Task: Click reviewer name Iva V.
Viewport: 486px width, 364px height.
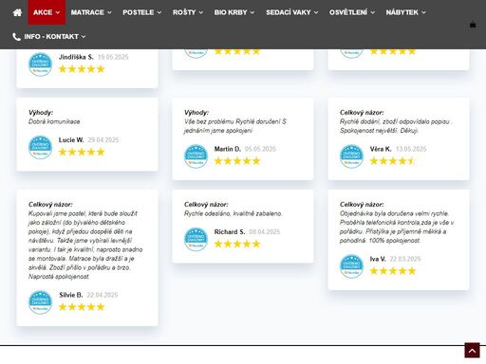Action: tap(378, 259)
